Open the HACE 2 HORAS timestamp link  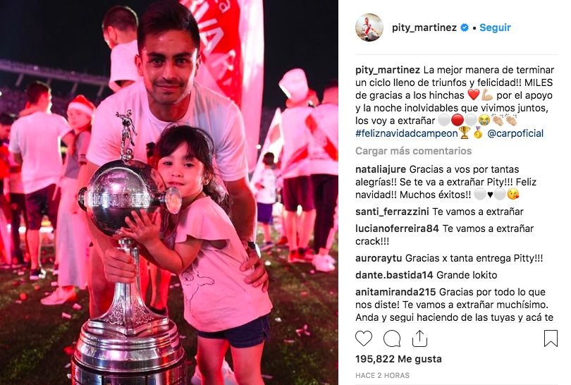tap(382, 375)
